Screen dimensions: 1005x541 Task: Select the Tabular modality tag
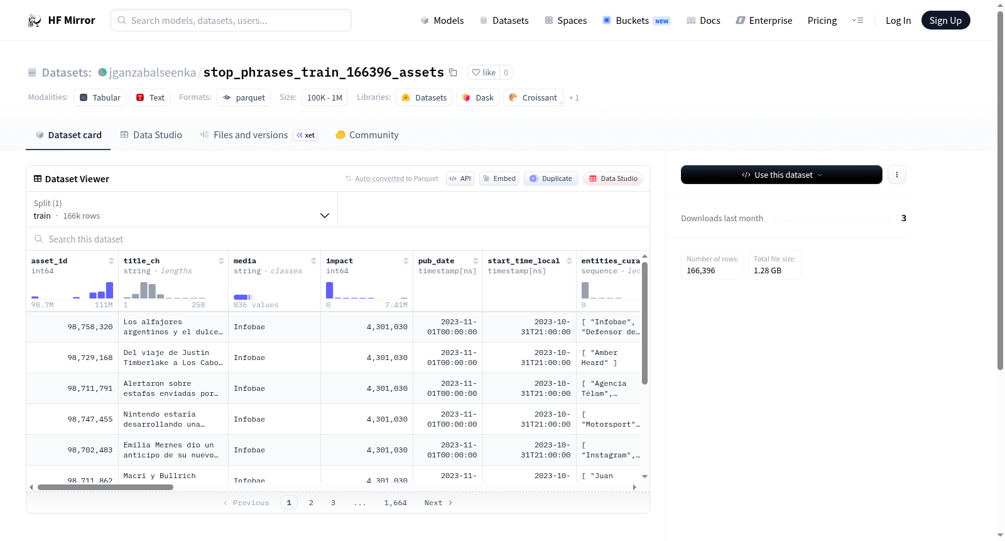coord(100,97)
